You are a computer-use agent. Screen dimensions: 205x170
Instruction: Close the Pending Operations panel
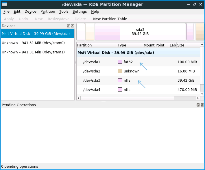point(202,105)
